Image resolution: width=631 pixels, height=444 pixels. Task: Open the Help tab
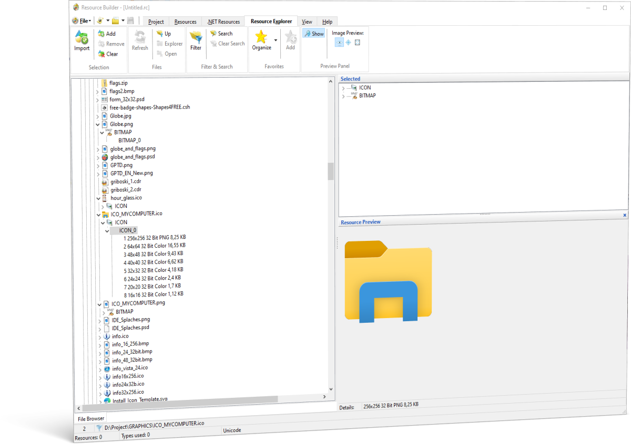[x=327, y=22]
